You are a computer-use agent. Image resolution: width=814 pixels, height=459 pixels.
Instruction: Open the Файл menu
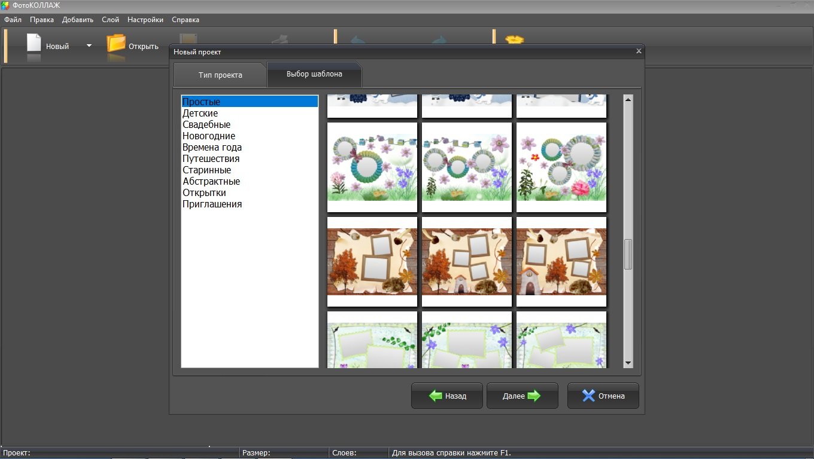[13, 20]
